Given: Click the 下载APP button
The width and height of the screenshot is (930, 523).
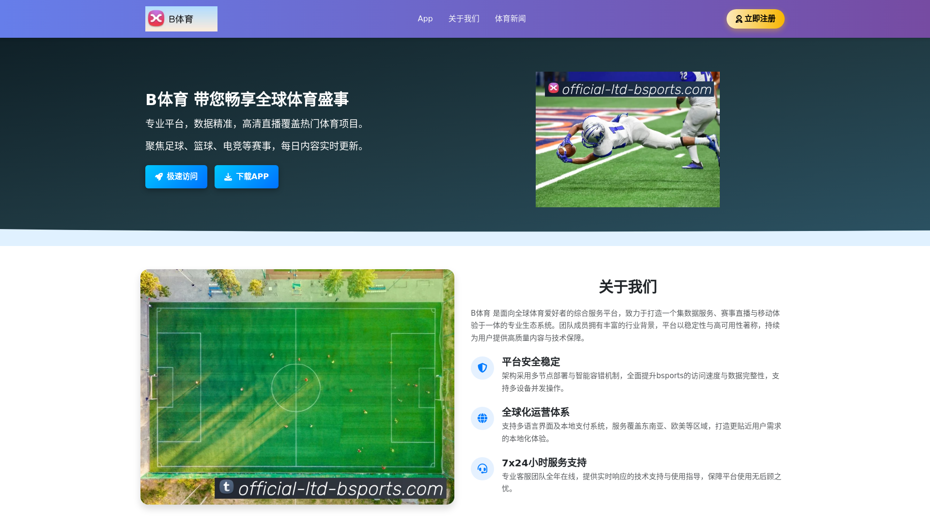Looking at the screenshot, I should coord(247,177).
